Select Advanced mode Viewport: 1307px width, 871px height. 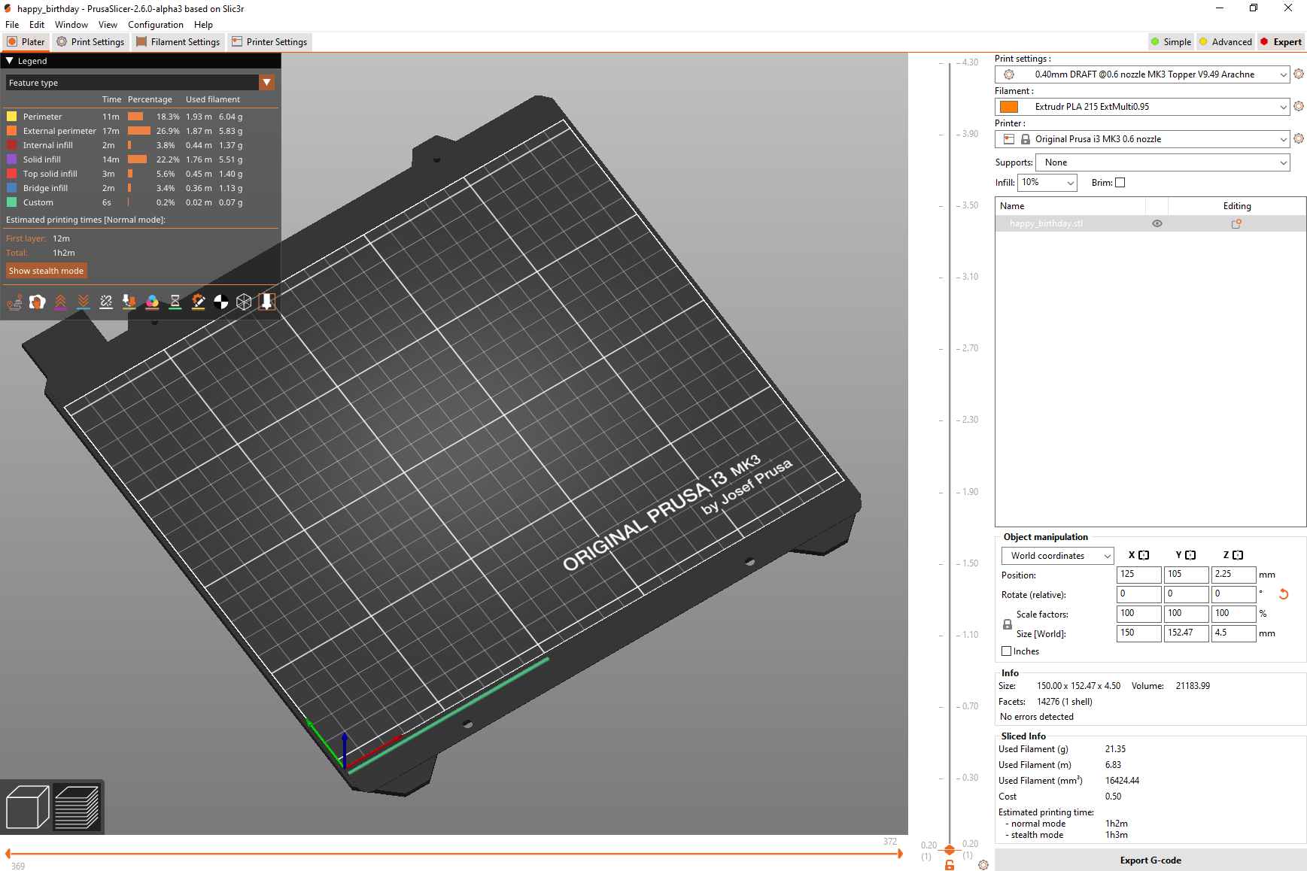1225,42
